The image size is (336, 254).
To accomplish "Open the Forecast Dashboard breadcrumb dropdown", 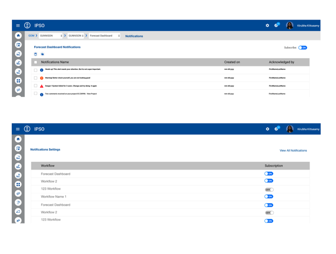I will tap(104, 36).
